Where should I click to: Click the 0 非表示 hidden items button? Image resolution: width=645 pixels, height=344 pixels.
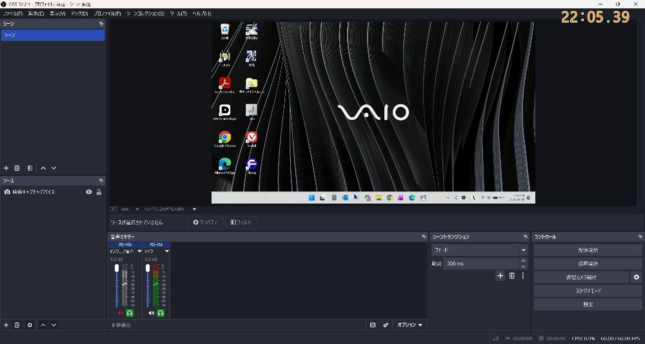point(121,325)
